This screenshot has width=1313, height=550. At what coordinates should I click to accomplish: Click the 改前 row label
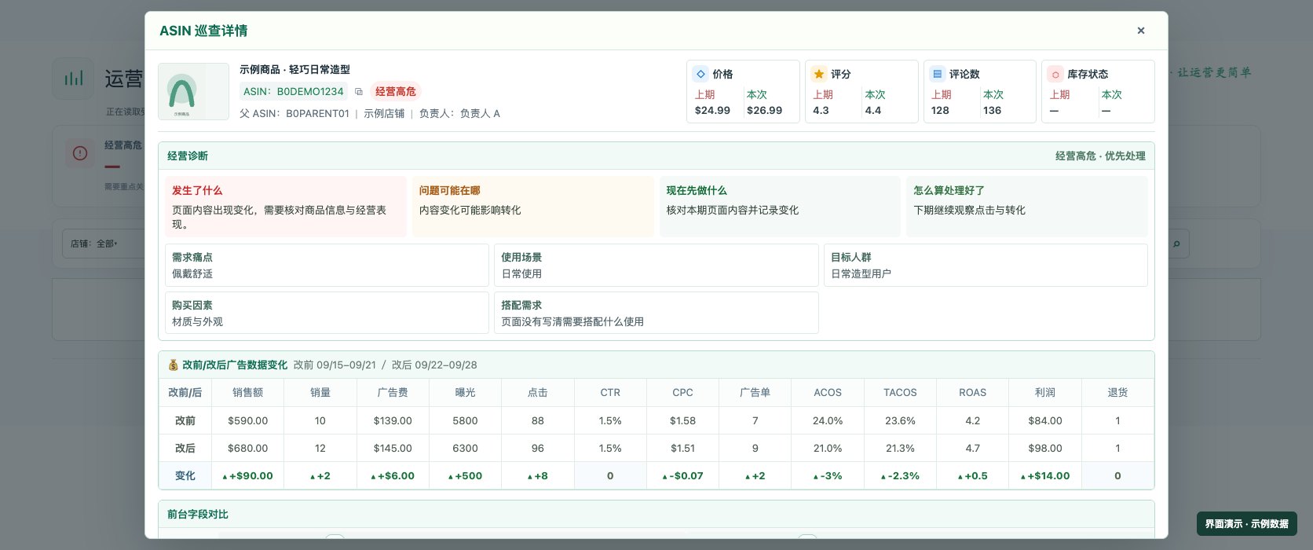185,420
